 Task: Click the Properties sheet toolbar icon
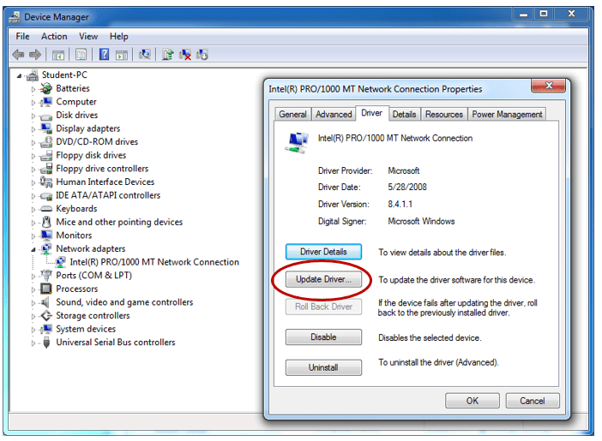(81, 55)
